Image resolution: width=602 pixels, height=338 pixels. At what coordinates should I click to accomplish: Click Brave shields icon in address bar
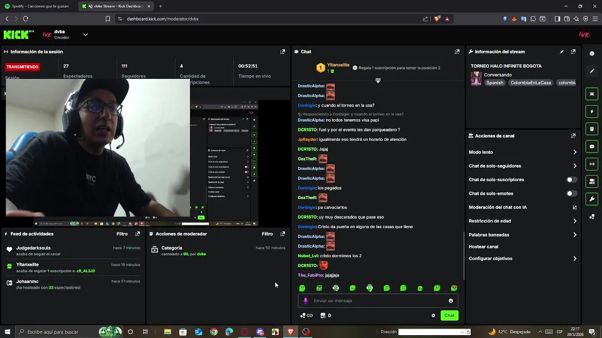(437, 19)
